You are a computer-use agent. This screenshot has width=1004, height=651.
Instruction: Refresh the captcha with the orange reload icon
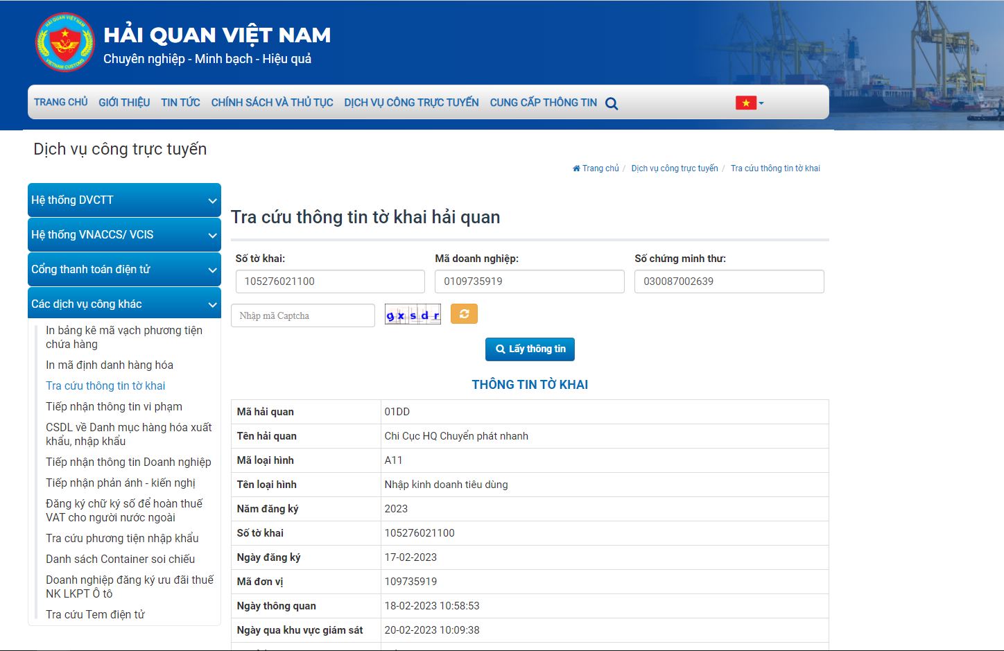point(464,314)
